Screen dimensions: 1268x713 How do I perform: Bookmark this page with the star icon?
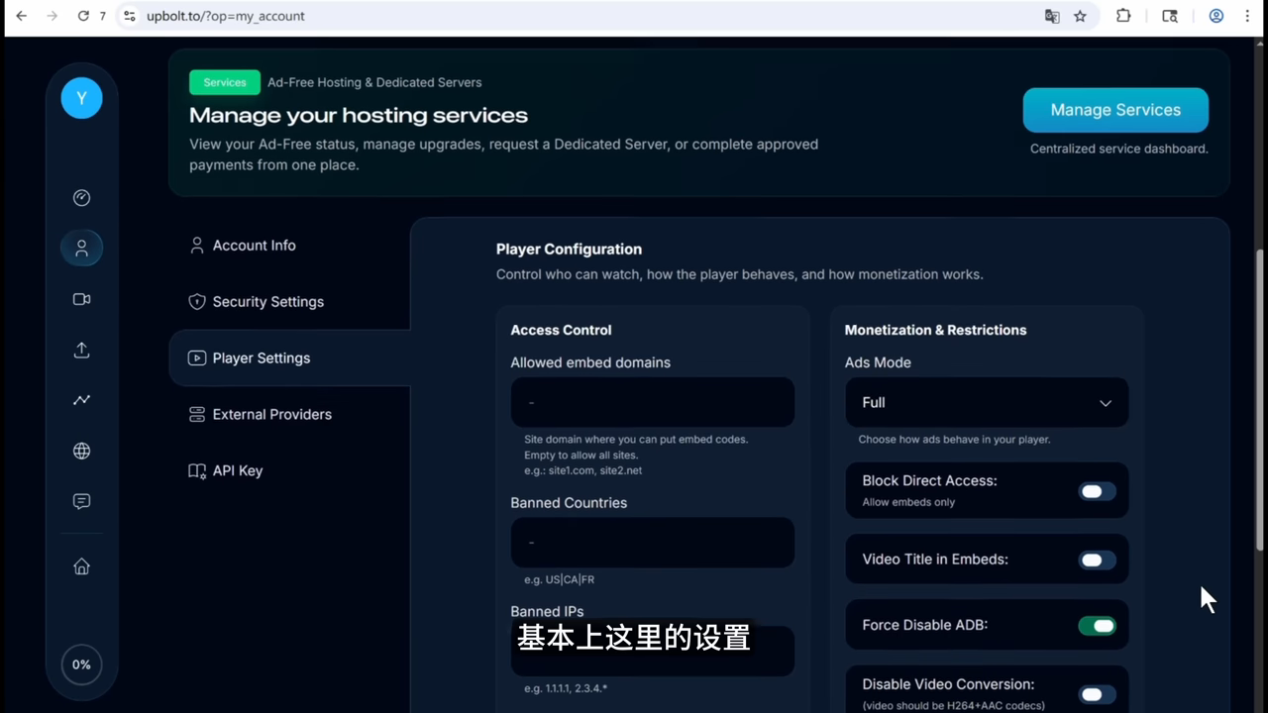pyautogui.click(x=1080, y=16)
